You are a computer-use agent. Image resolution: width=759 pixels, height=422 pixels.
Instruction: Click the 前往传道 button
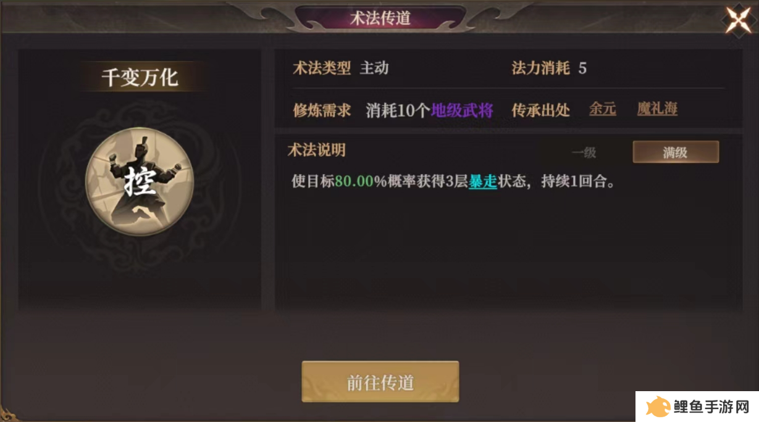coord(380,382)
